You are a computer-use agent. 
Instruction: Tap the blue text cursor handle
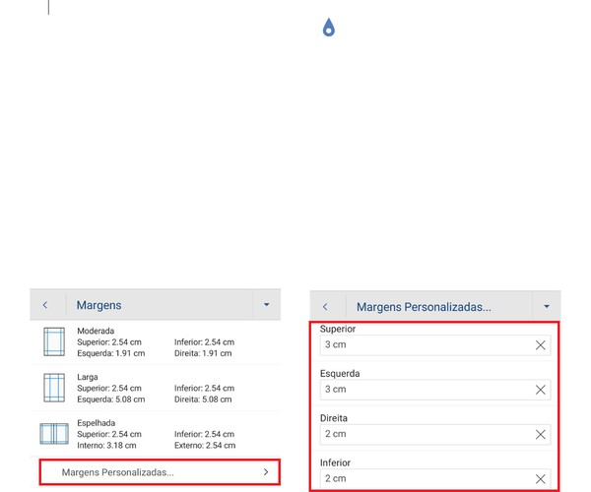329,29
